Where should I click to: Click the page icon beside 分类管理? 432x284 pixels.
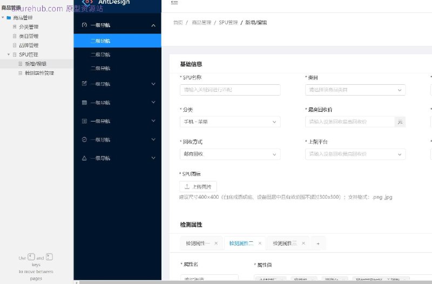point(15,26)
